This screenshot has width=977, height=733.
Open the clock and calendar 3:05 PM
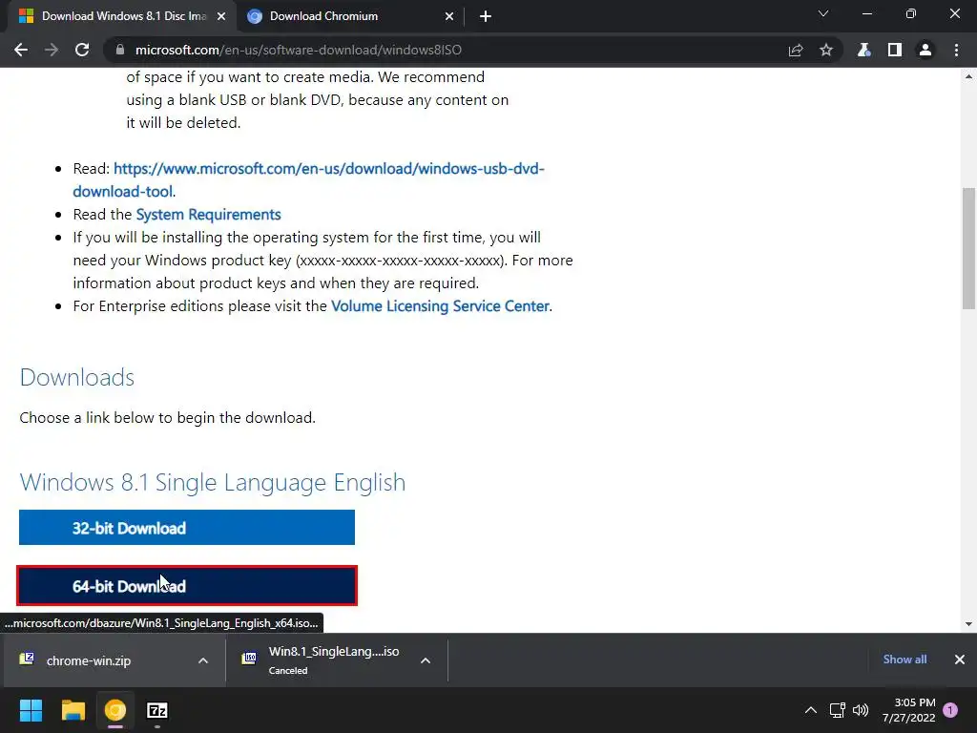coord(908,710)
